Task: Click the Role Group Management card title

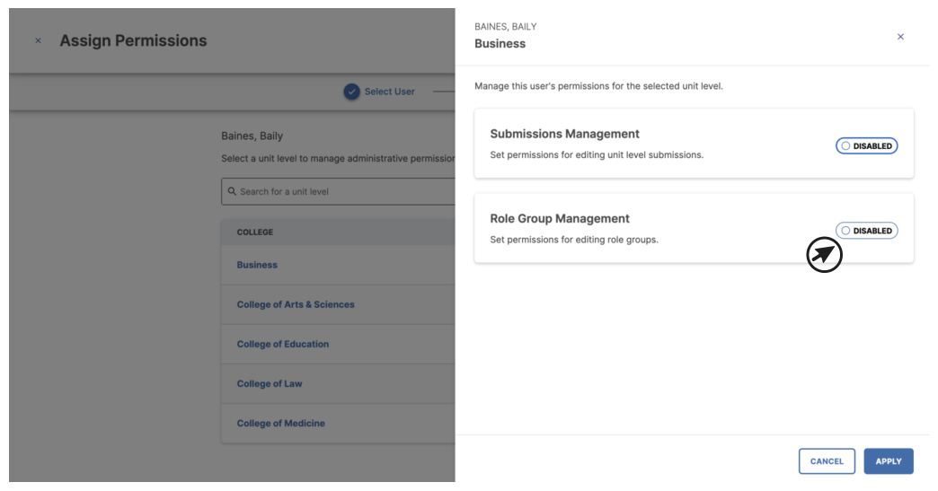Action: (560, 219)
